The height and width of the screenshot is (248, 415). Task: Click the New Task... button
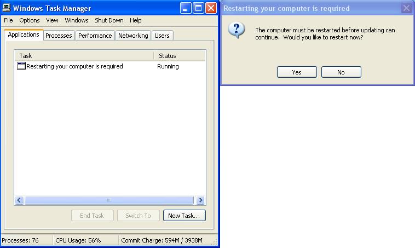coord(184,216)
